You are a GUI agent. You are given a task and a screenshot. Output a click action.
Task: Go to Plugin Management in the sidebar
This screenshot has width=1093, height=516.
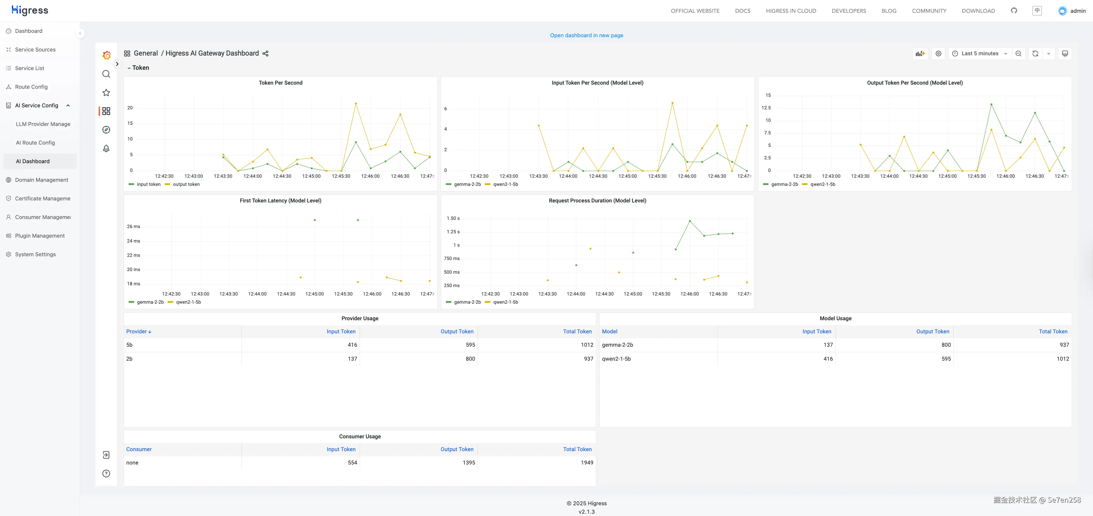click(x=40, y=236)
